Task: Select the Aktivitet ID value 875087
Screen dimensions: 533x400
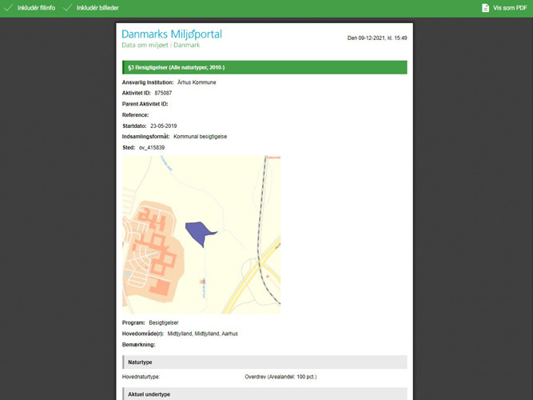Action: (163, 94)
